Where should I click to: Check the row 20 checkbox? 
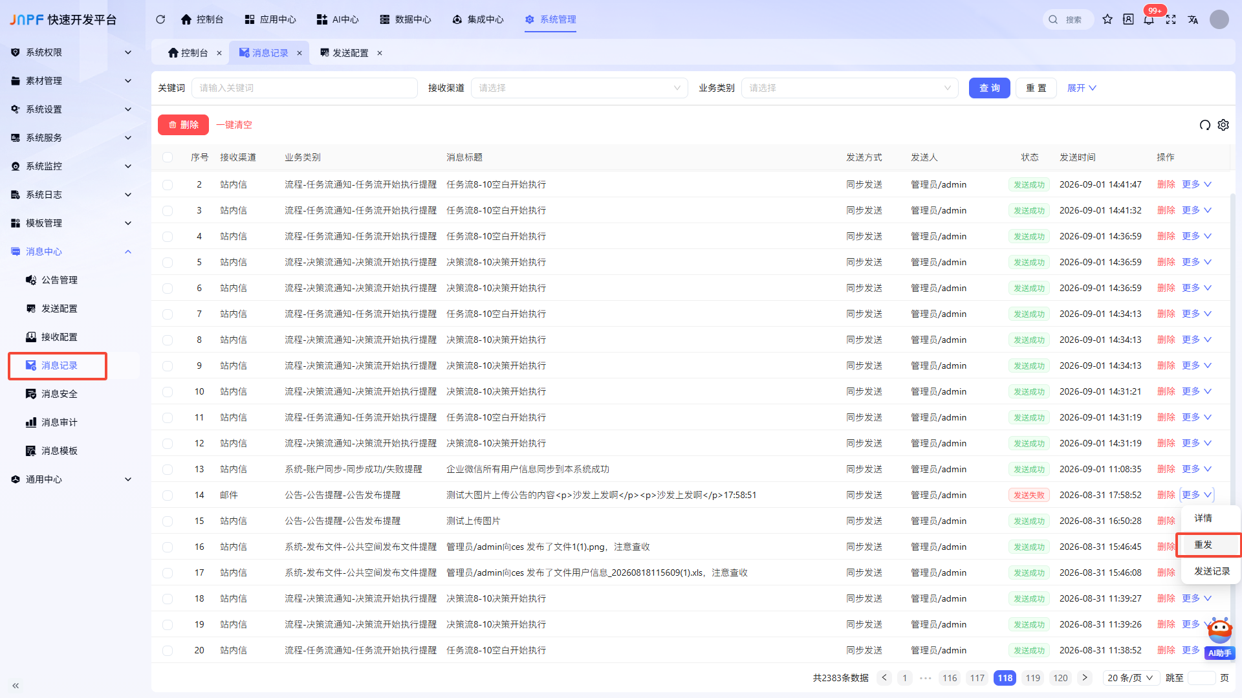click(168, 650)
